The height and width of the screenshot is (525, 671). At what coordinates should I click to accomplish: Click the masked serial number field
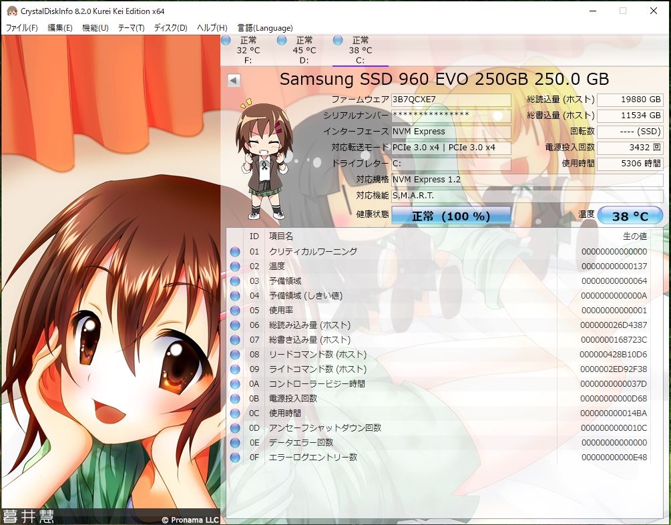[451, 116]
